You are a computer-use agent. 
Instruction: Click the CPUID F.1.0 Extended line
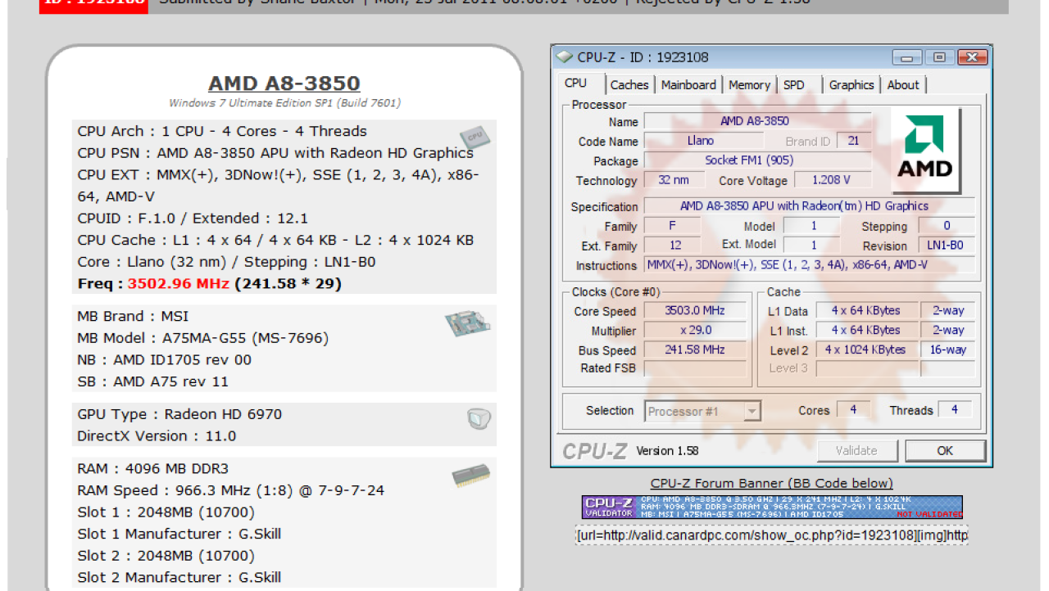click(x=193, y=219)
